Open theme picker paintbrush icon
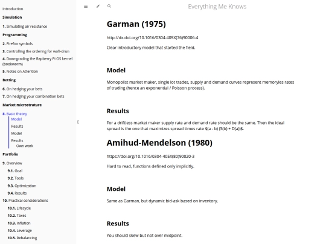Image resolution: width=326 pixels, height=244 pixels. (98, 7)
